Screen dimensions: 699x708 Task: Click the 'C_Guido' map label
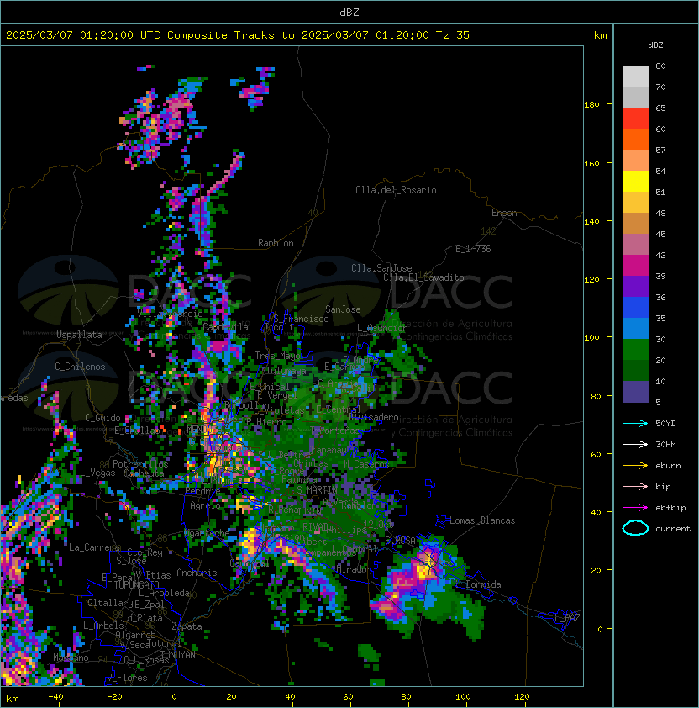pyautogui.click(x=102, y=418)
